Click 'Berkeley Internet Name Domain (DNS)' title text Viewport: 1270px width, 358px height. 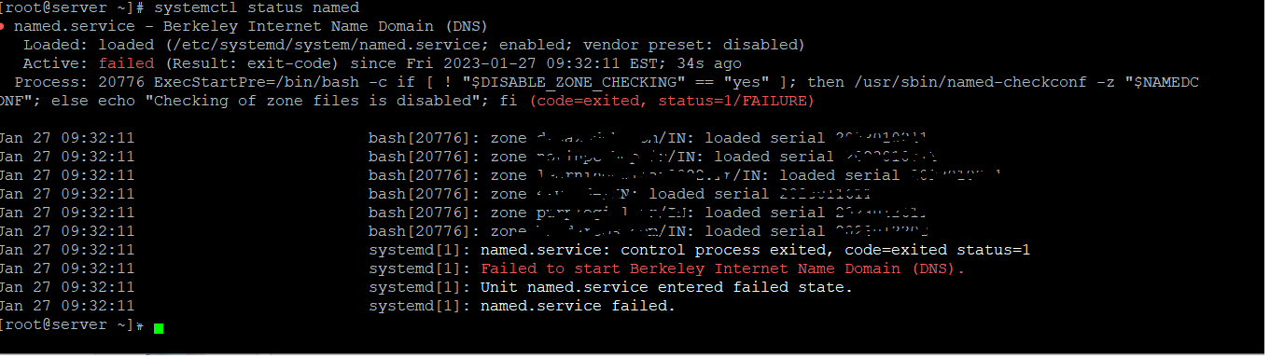point(325,26)
